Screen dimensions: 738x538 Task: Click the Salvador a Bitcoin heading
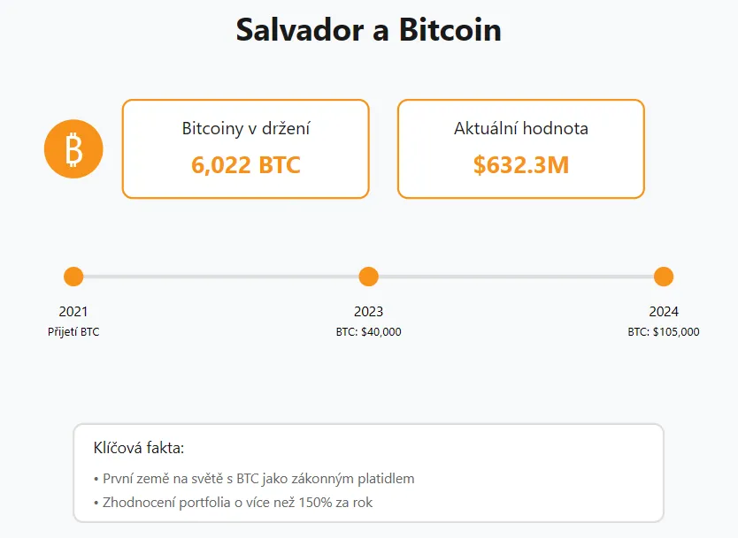[368, 30]
